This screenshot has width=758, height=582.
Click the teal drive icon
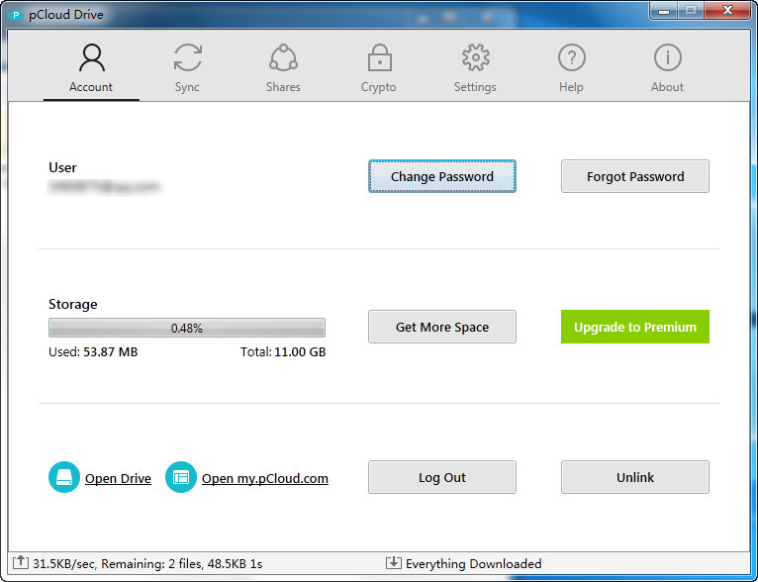click(63, 477)
